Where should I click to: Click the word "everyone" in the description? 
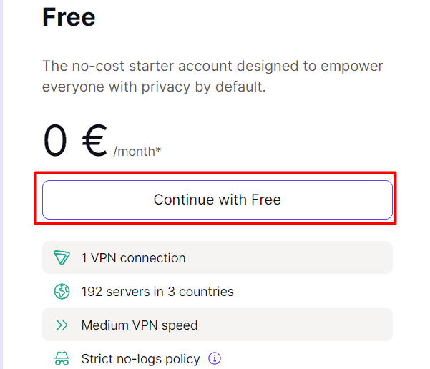(72, 87)
